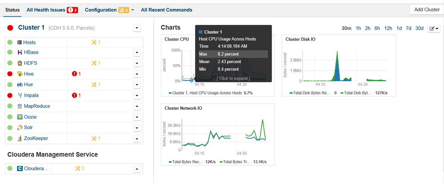Open the All Recent Commands tab
Screen dimensions: 444x184
click(166, 10)
